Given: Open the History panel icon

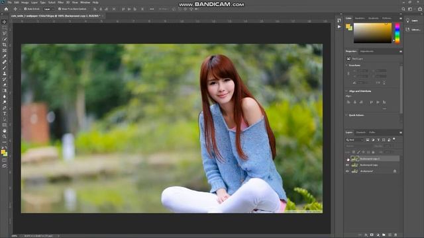Looking at the screenshot, I should click(x=339, y=20).
